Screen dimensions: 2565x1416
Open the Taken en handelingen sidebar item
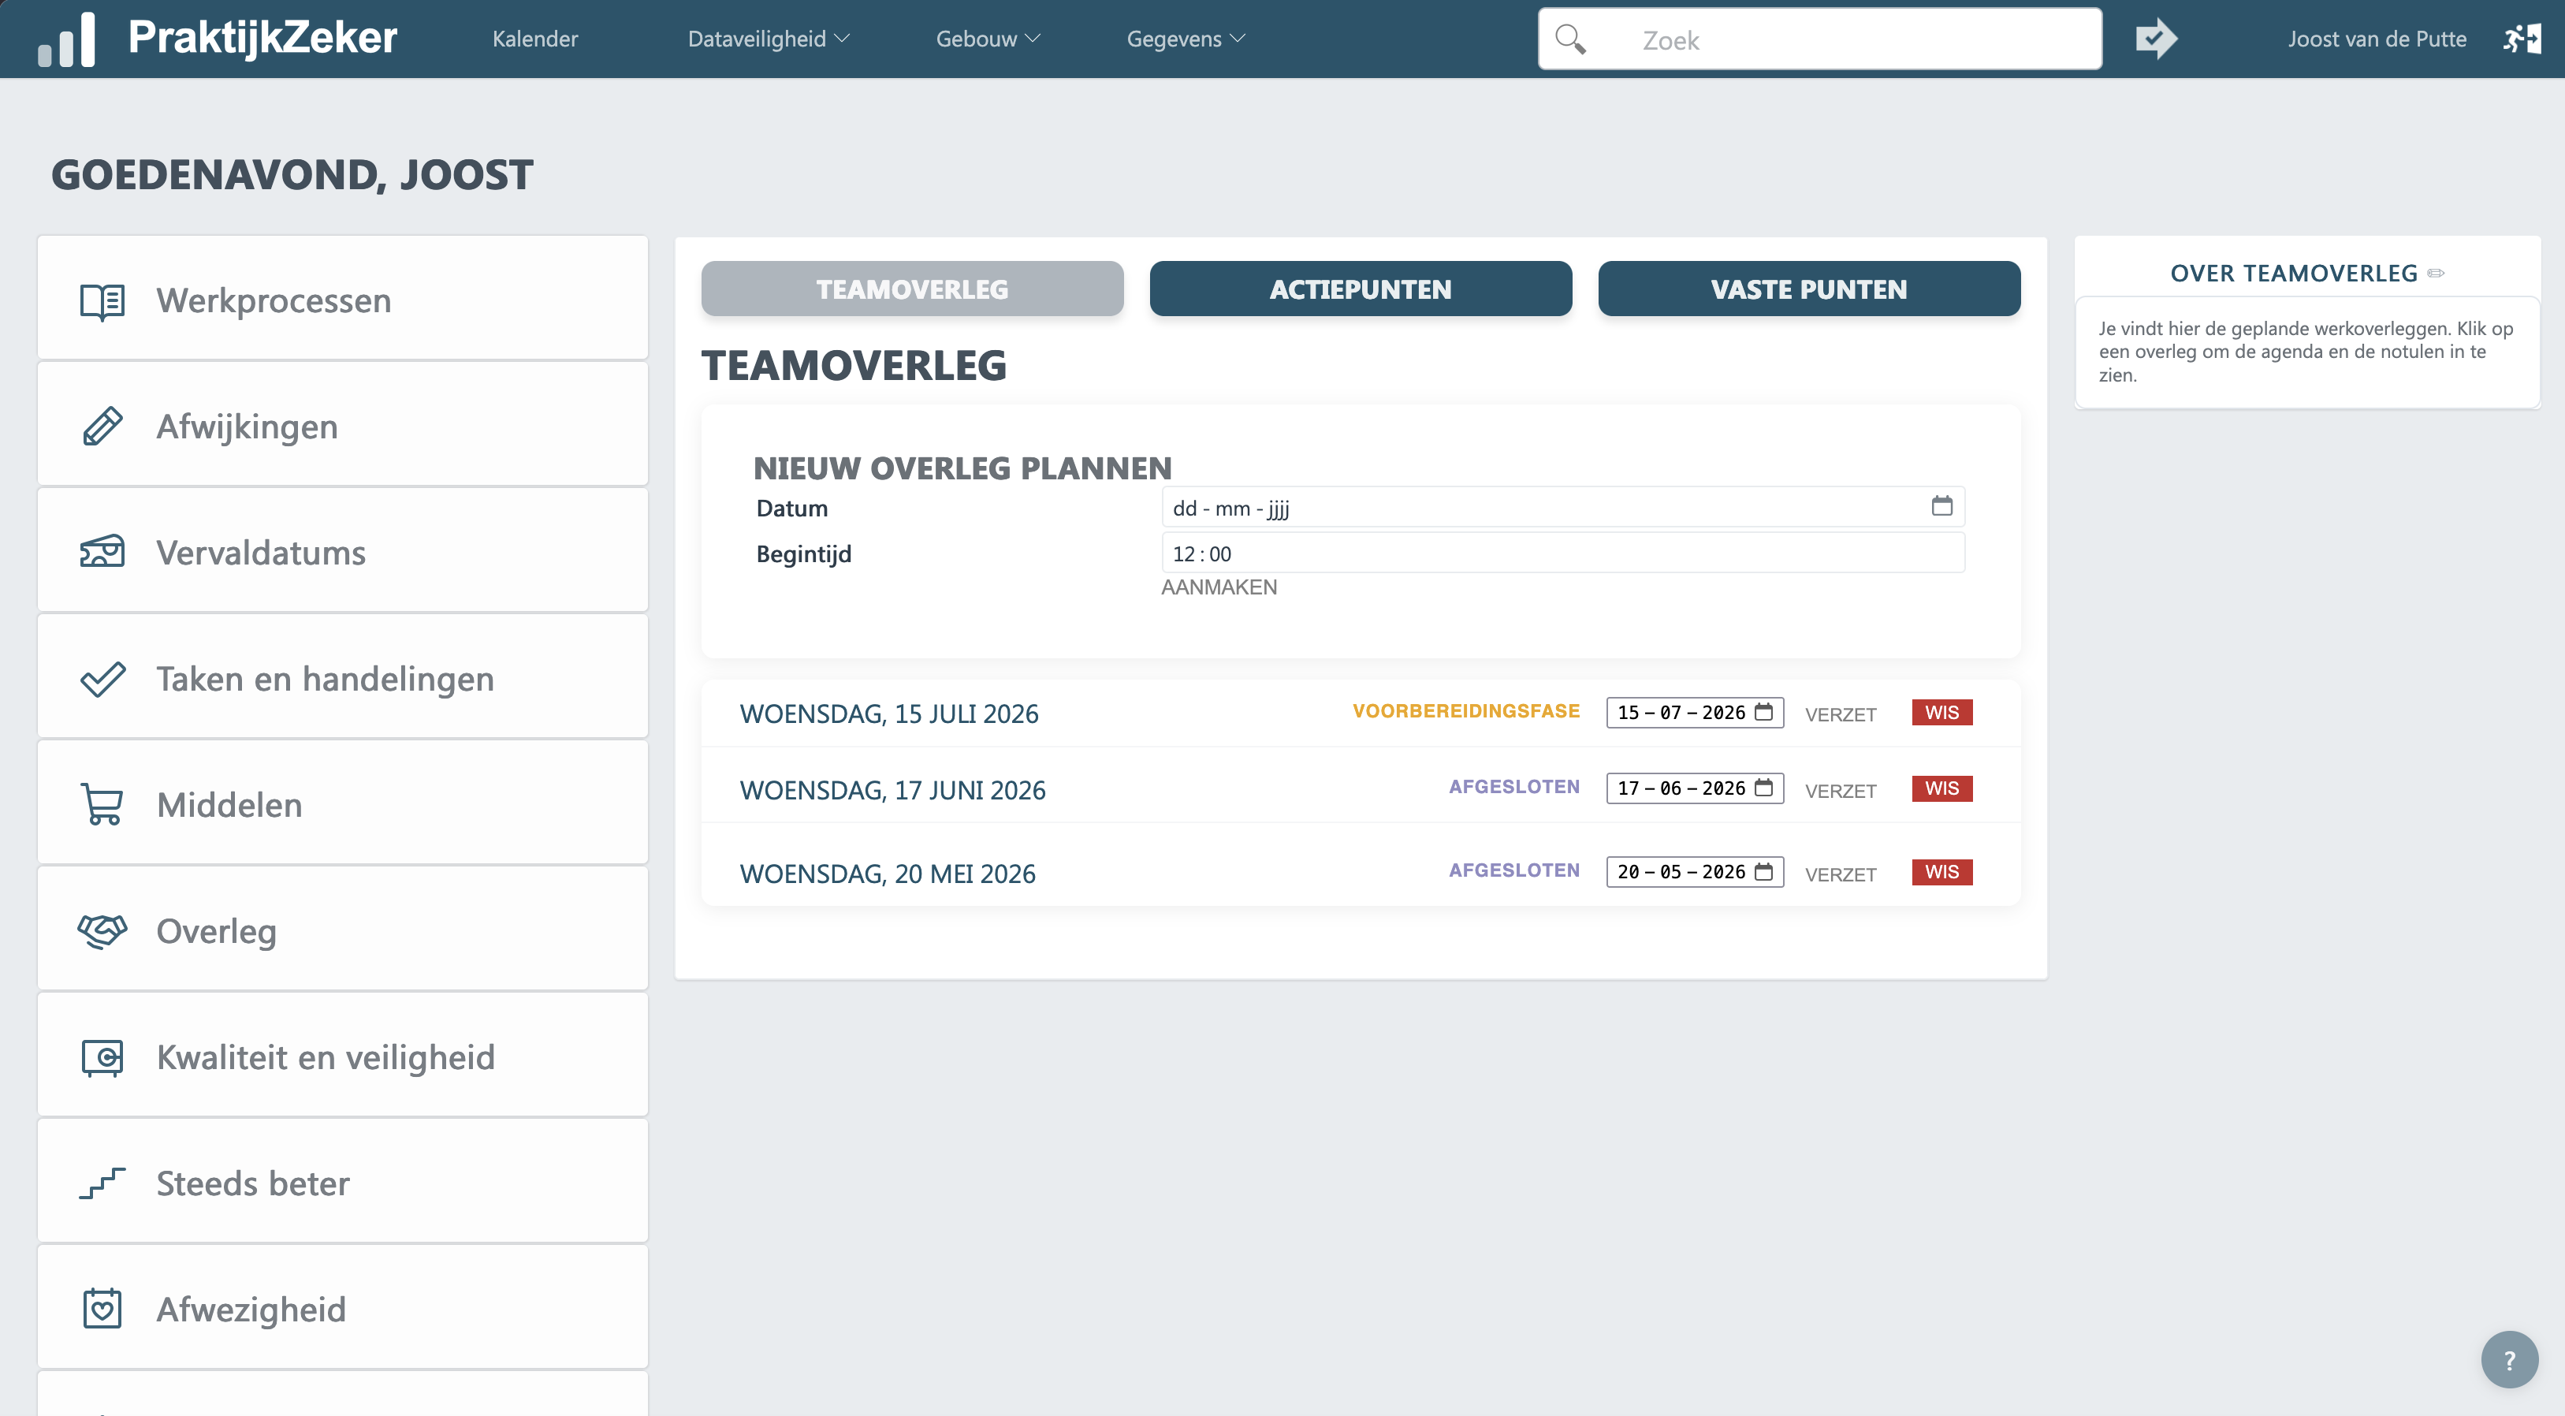343,677
